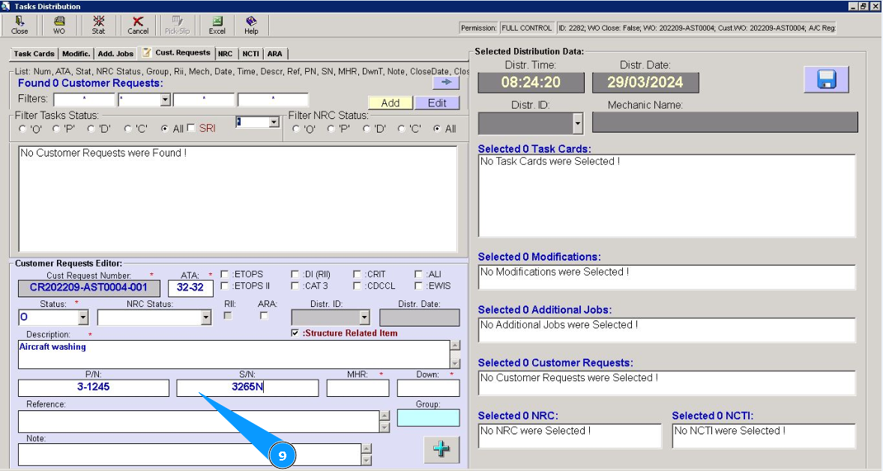
Task: Click the Cancel toolbar icon
Action: (138, 25)
